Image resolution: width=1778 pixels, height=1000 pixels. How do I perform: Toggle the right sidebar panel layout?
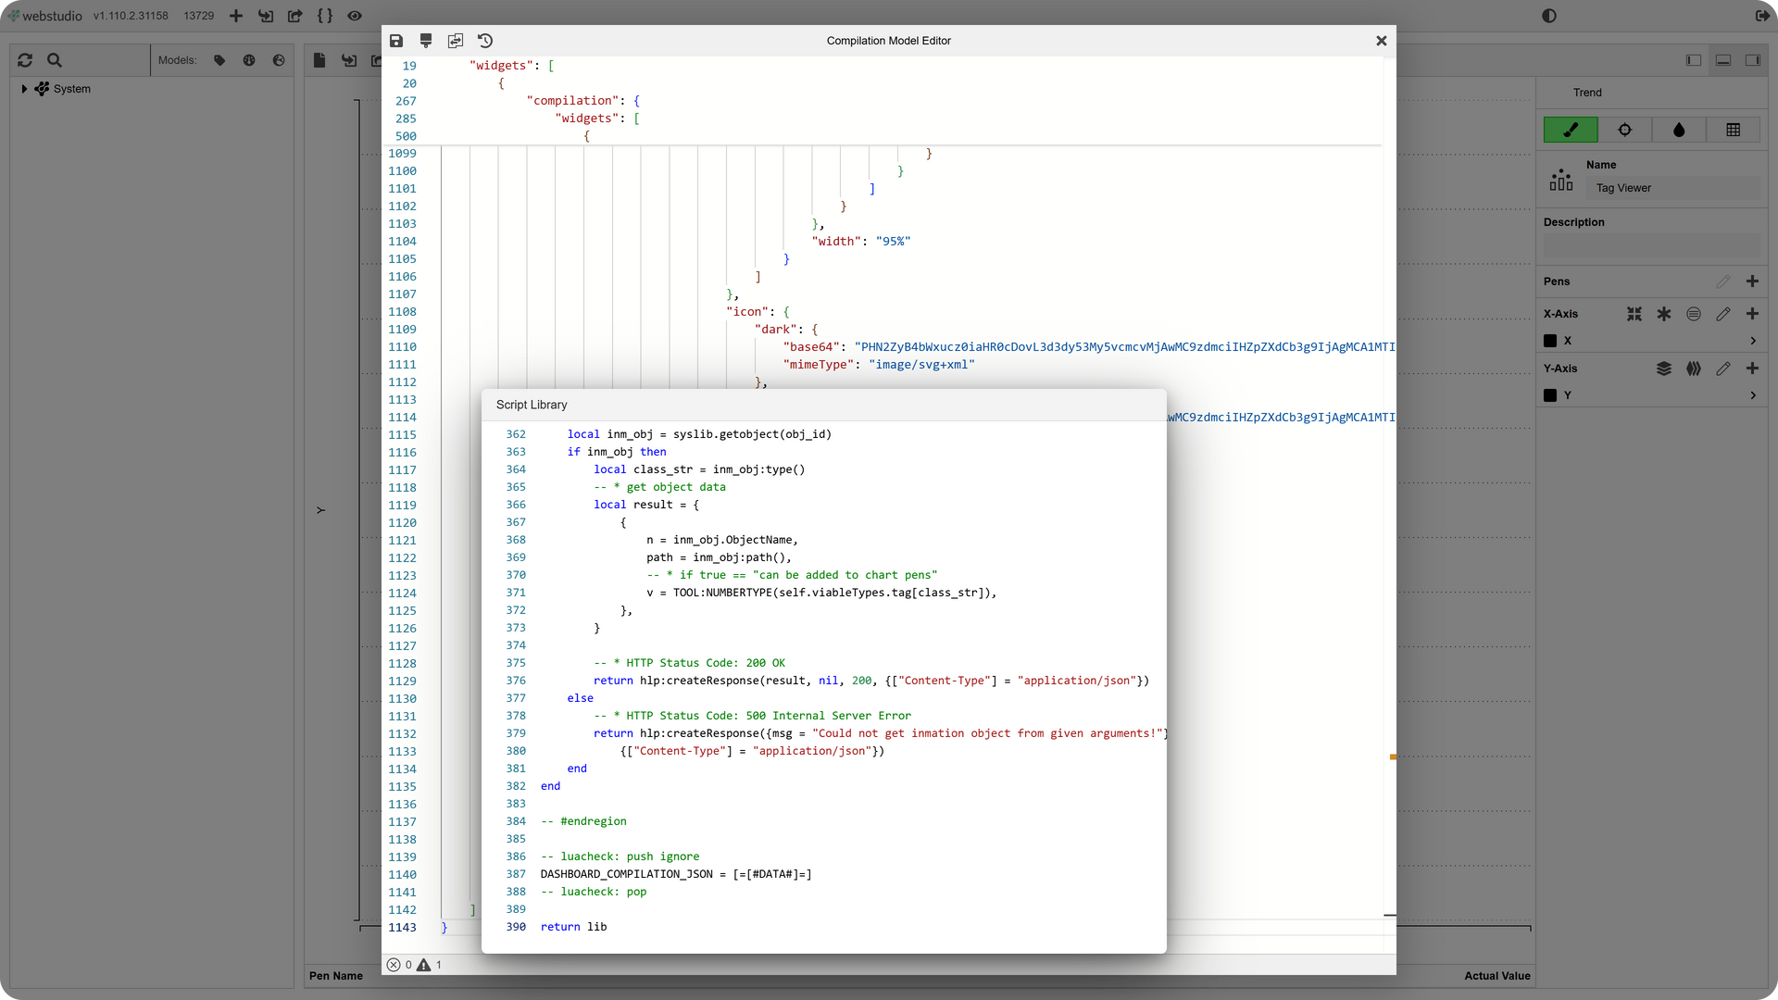pos(1753,60)
